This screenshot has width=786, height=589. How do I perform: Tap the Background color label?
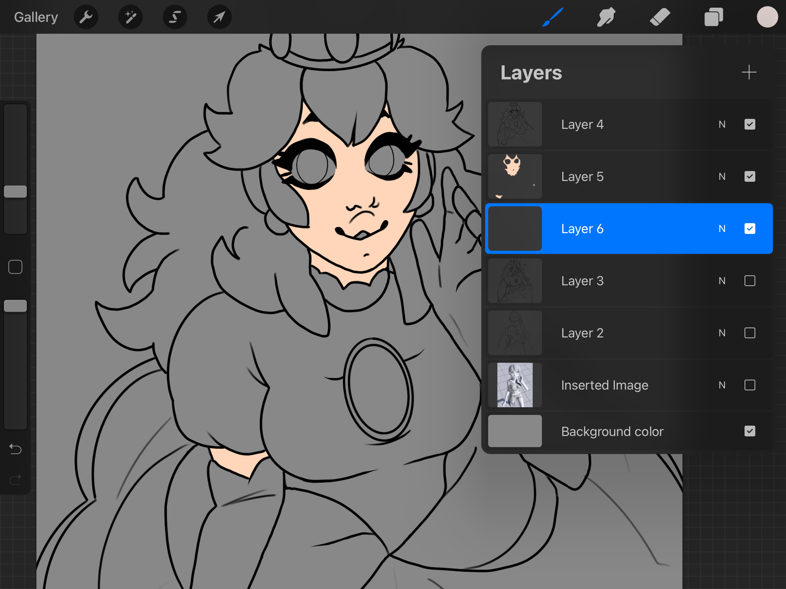pyautogui.click(x=612, y=431)
